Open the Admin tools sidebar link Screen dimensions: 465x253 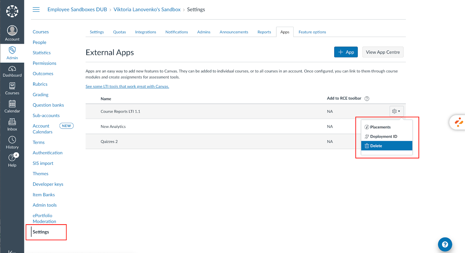tap(45, 205)
